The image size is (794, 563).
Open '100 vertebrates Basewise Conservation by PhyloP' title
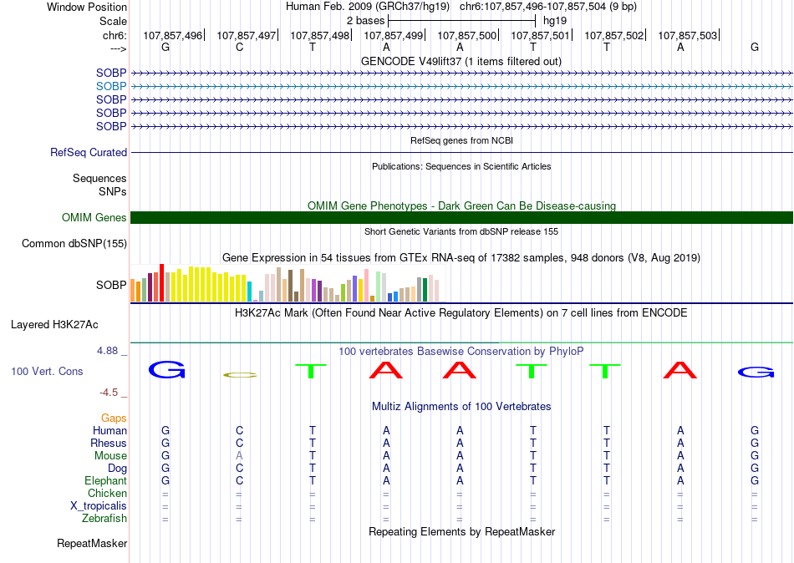(461, 352)
